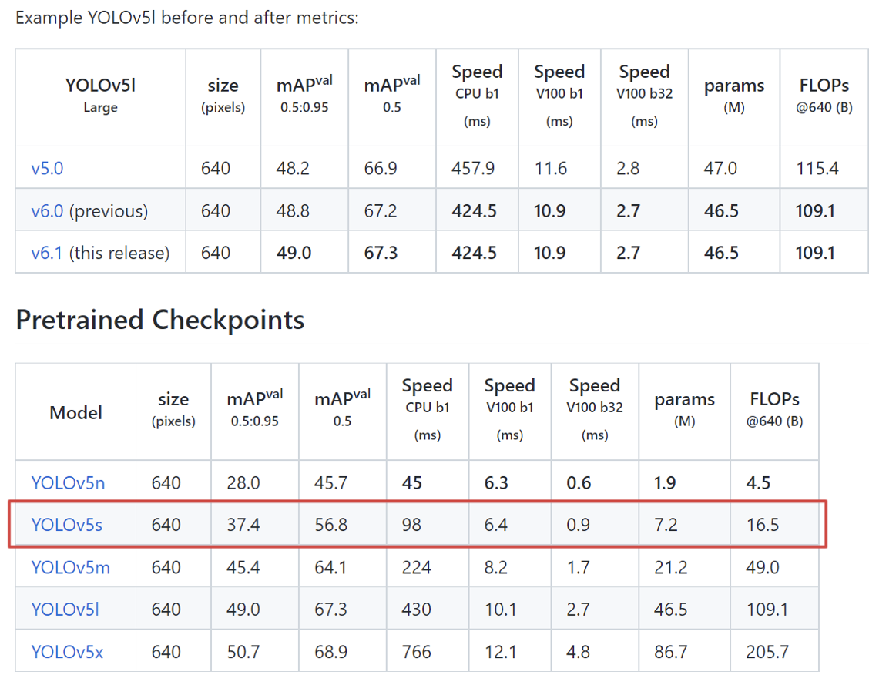Click the 16.5 FLOPs cell
The height and width of the screenshot is (675, 869).
pyautogui.click(x=763, y=526)
